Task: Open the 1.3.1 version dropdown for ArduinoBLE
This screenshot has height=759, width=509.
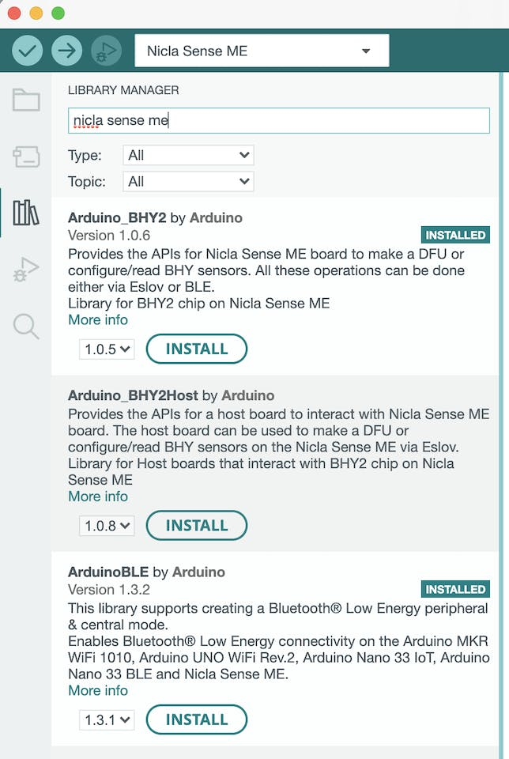Action: coord(107,719)
